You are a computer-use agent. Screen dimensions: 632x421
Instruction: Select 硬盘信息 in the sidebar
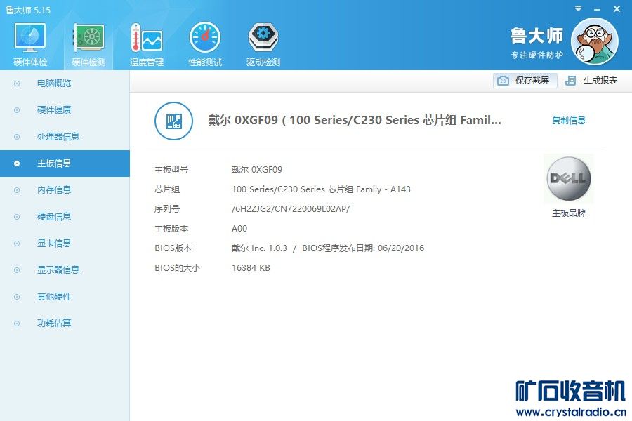tap(65, 216)
